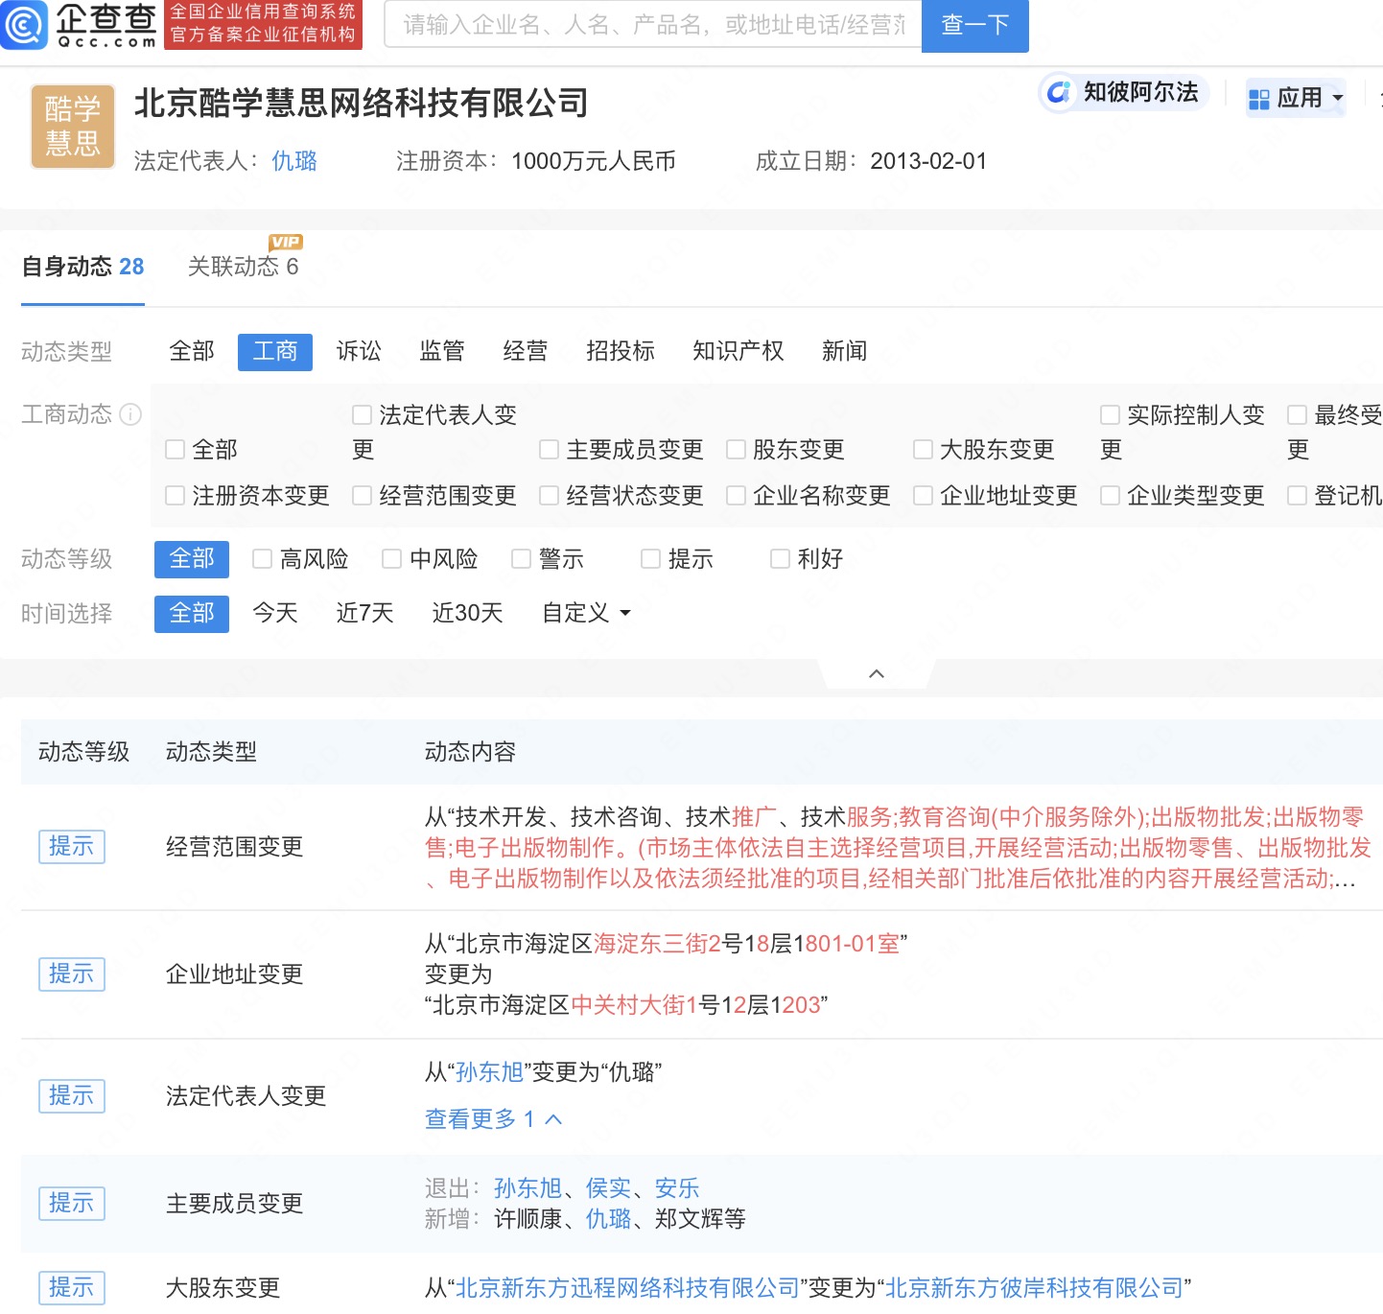Filter by 近30天 time range
This screenshot has height=1314, width=1383.
[468, 613]
